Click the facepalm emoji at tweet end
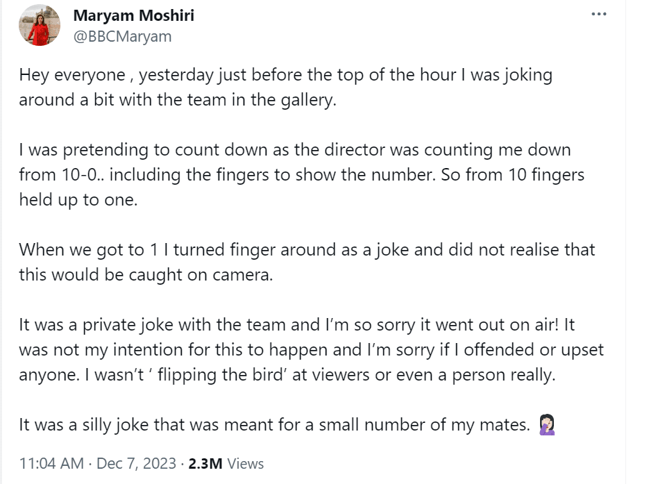649x484 pixels. tap(547, 424)
